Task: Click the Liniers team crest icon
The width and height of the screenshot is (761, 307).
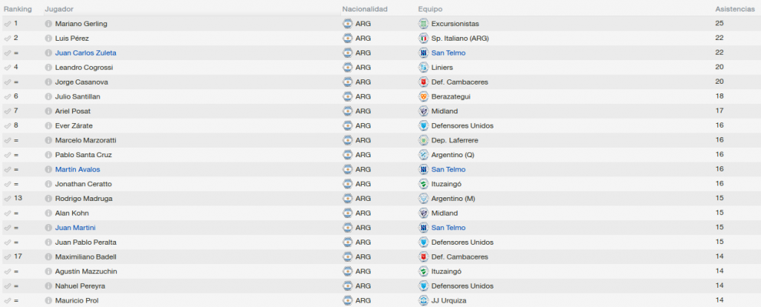Action: coord(423,67)
